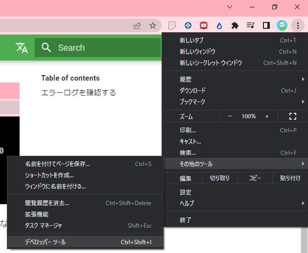Viewport: 308px width, 253px height.
Task: Click the three-dot Chrome menu button
Action: (x=298, y=25)
